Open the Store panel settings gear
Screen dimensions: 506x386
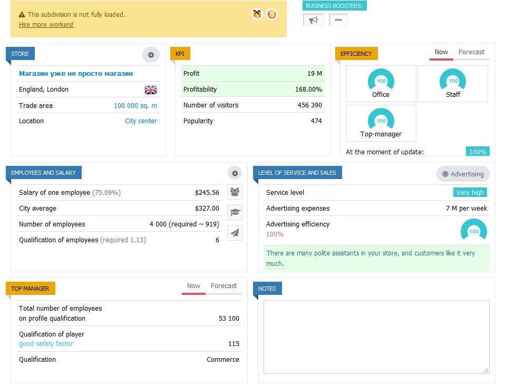click(151, 55)
